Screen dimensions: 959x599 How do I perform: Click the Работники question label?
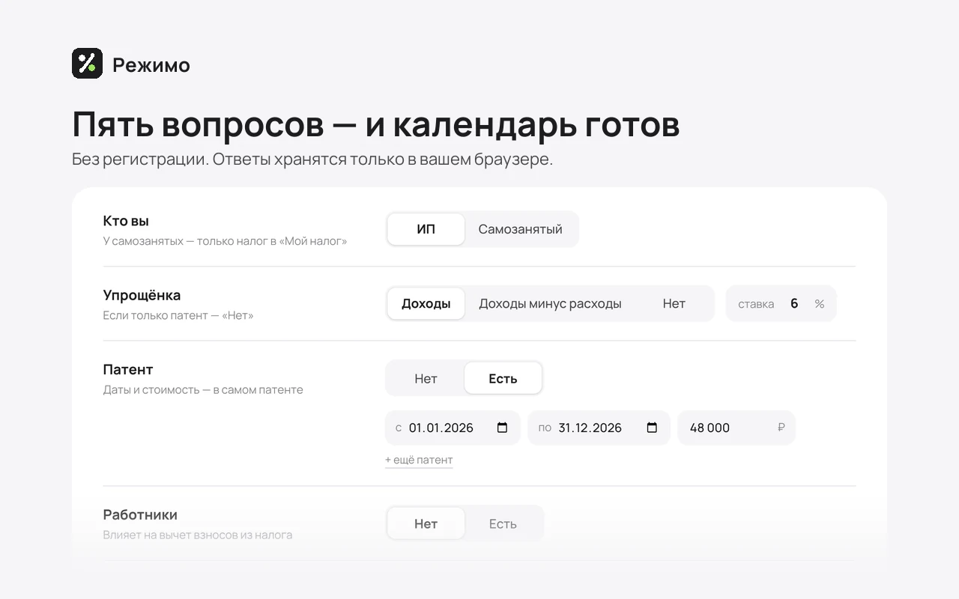[x=140, y=514]
